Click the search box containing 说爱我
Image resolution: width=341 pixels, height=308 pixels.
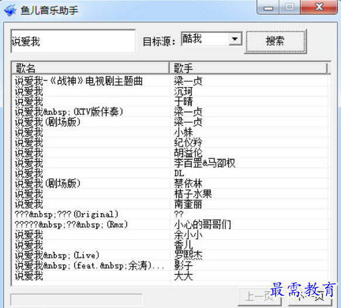tap(73, 41)
